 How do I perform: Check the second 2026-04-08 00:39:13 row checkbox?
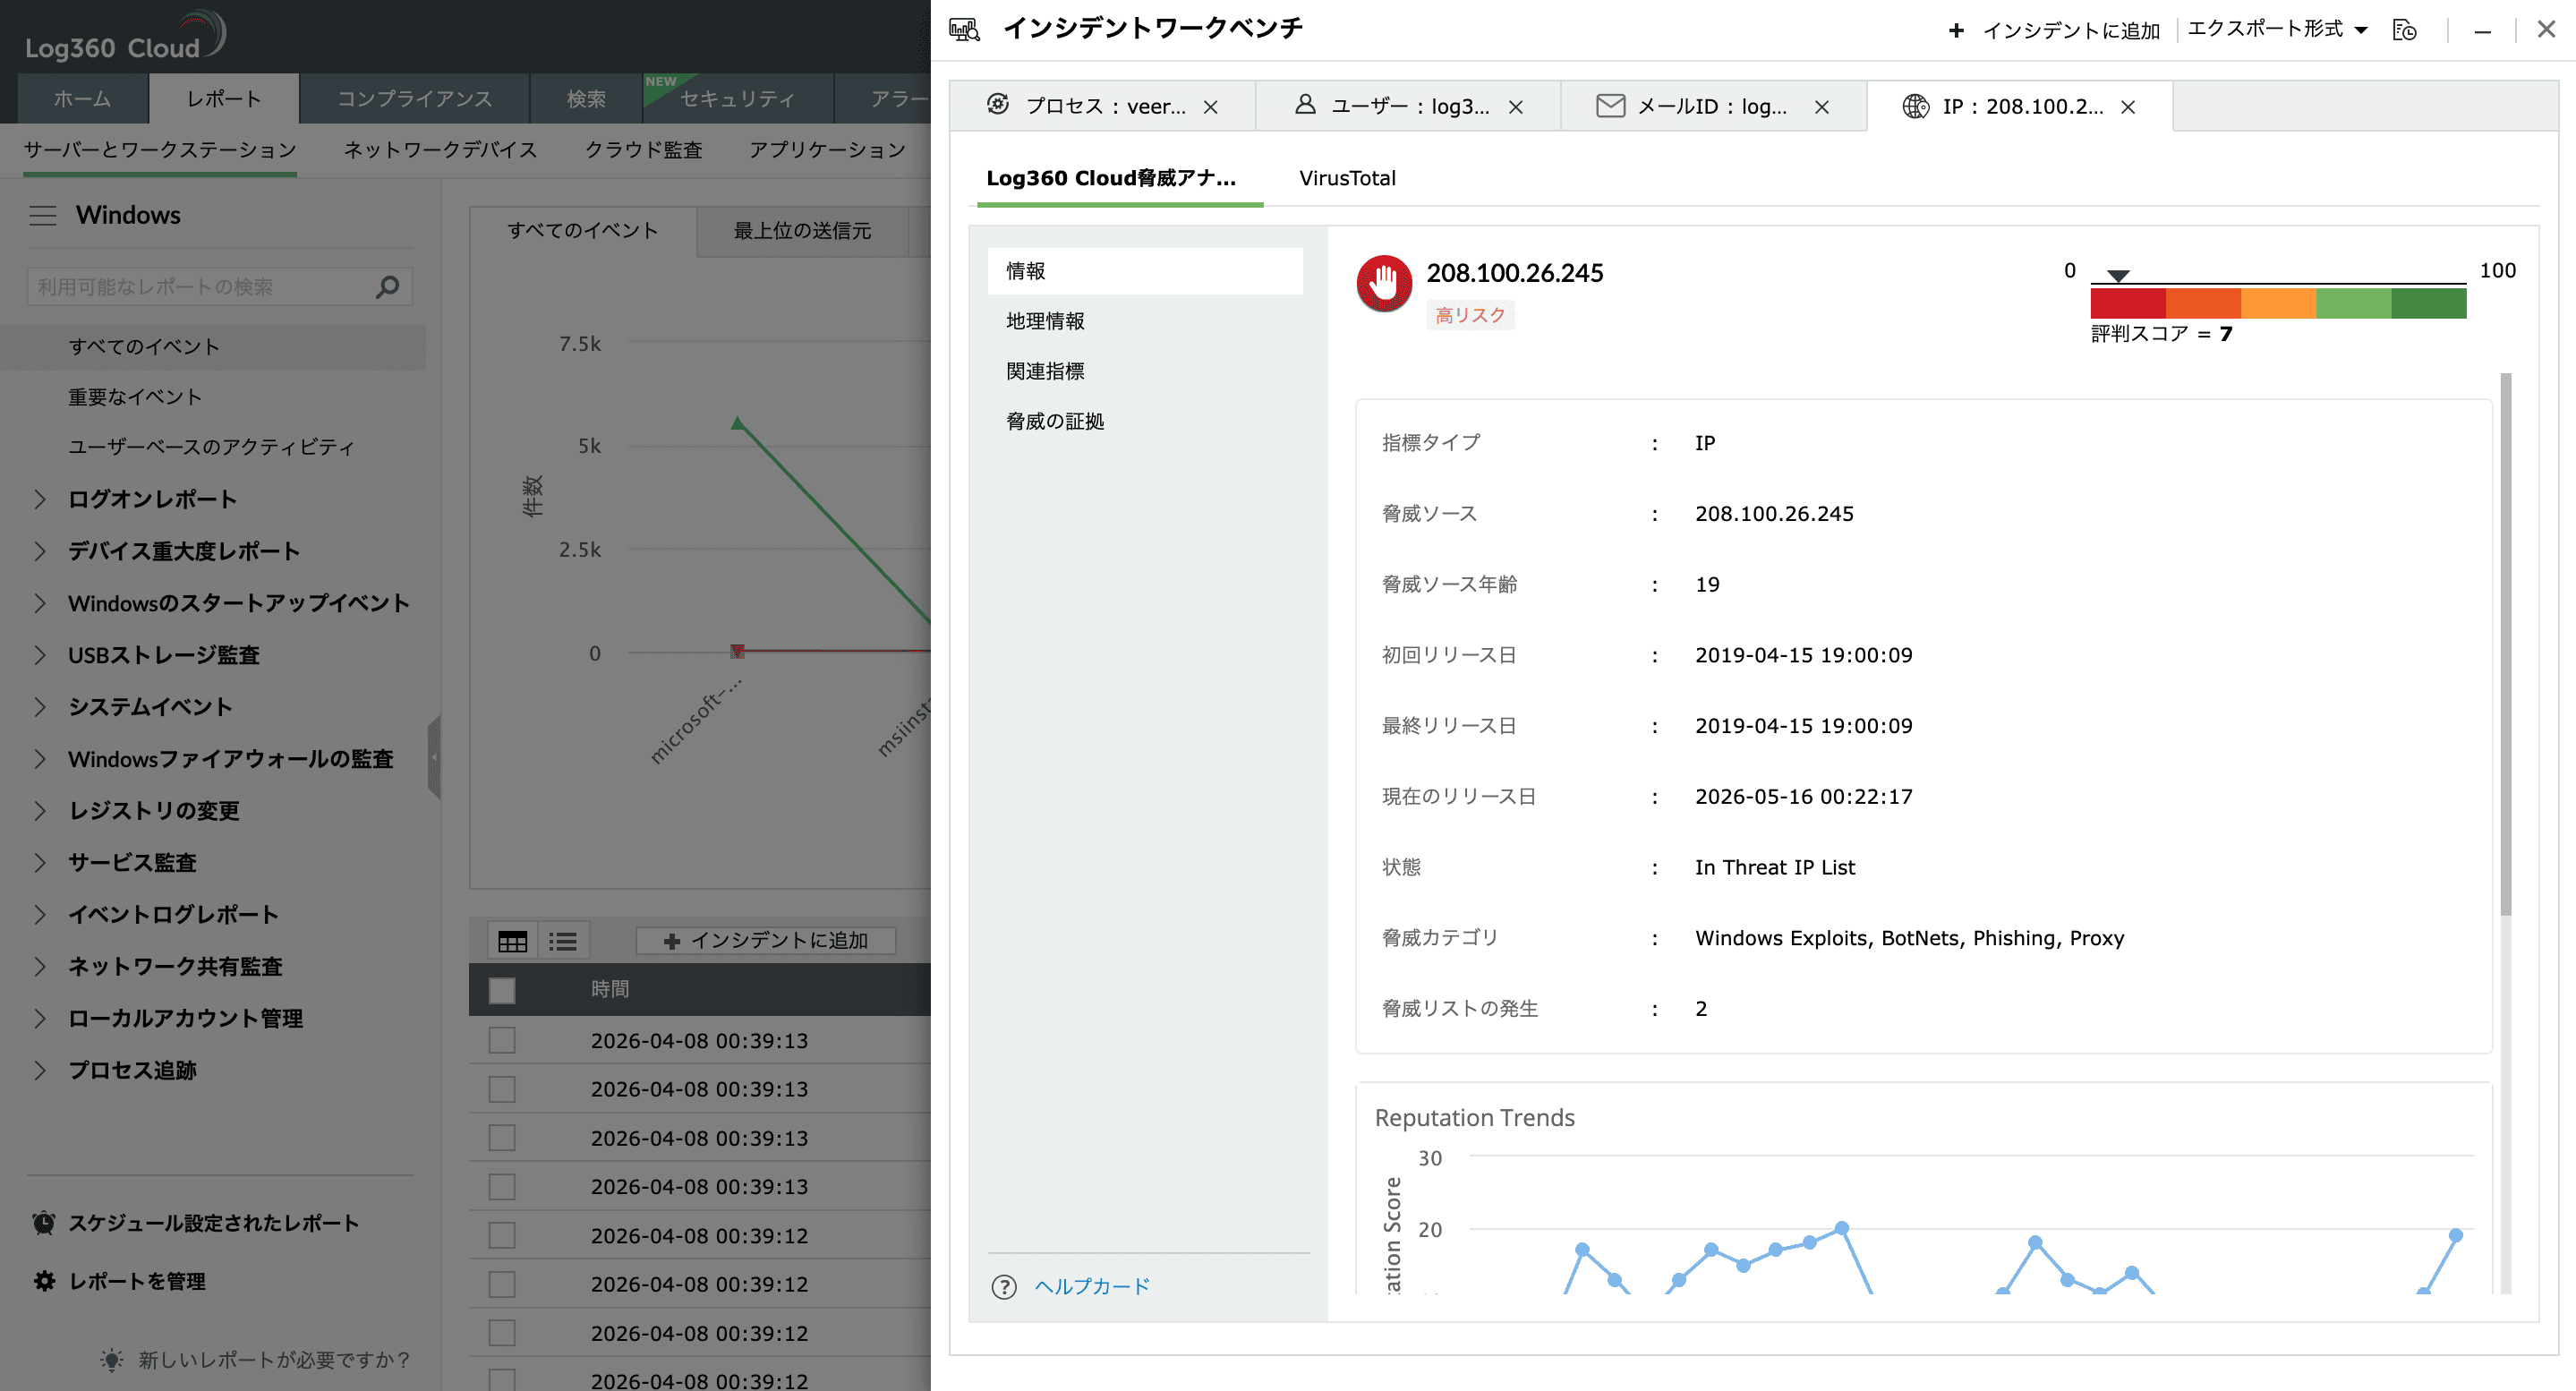point(502,1089)
